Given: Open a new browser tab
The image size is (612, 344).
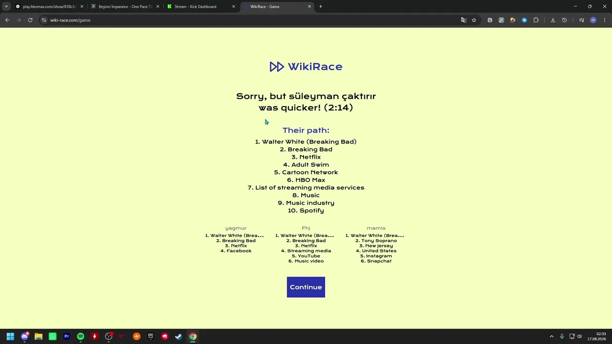Looking at the screenshot, I should pyautogui.click(x=320, y=7).
